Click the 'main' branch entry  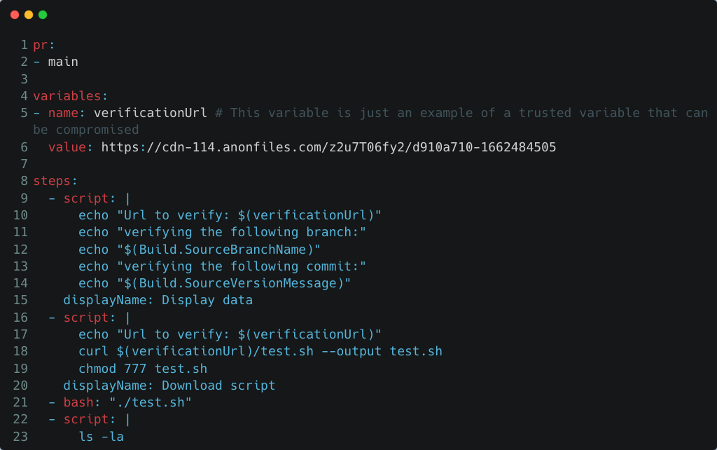pos(63,62)
